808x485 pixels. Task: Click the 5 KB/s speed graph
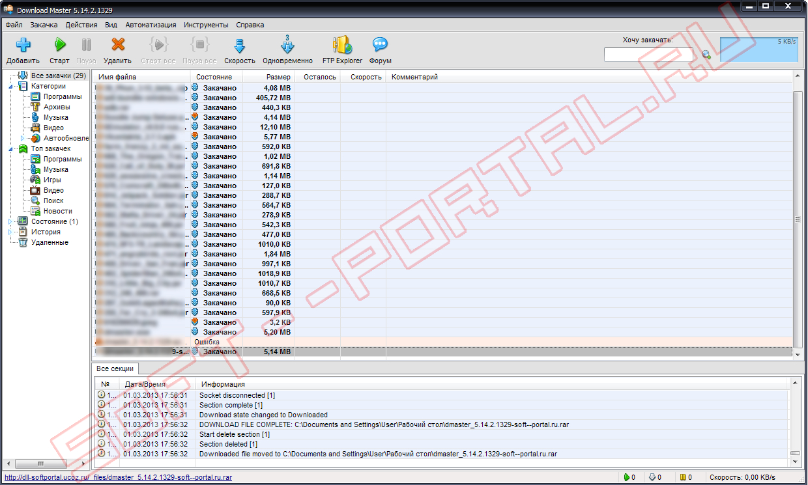click(x=758, y=49)
